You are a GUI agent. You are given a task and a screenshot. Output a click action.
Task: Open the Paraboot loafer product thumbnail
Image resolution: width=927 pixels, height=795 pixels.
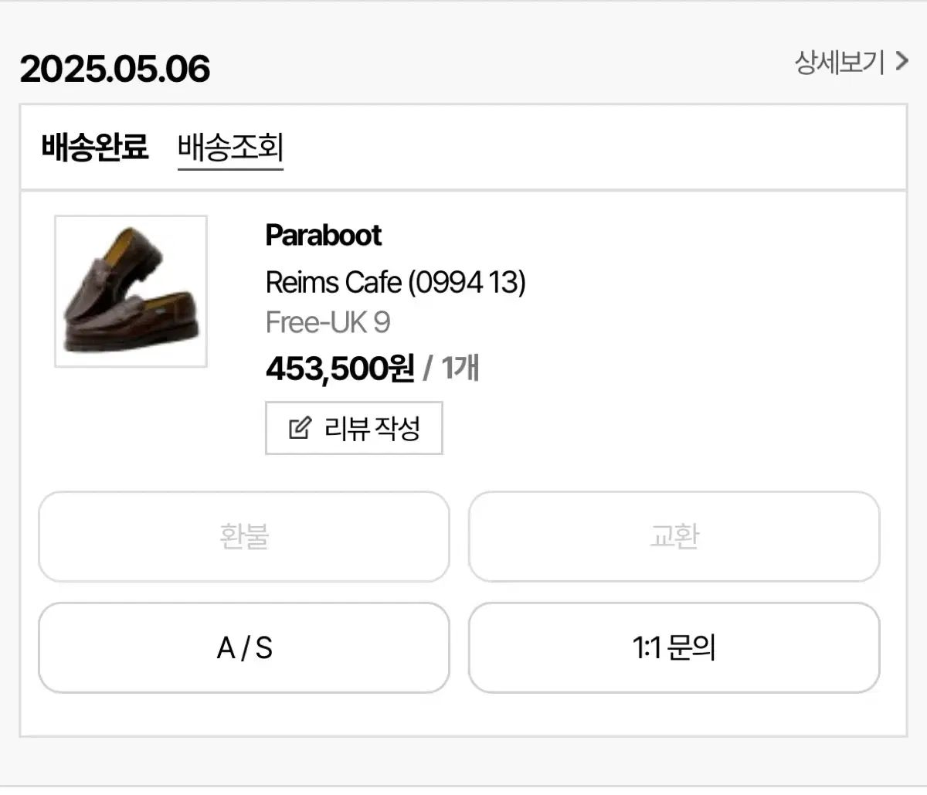(131, 291)
